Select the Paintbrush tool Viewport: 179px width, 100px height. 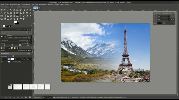(24, 16)
